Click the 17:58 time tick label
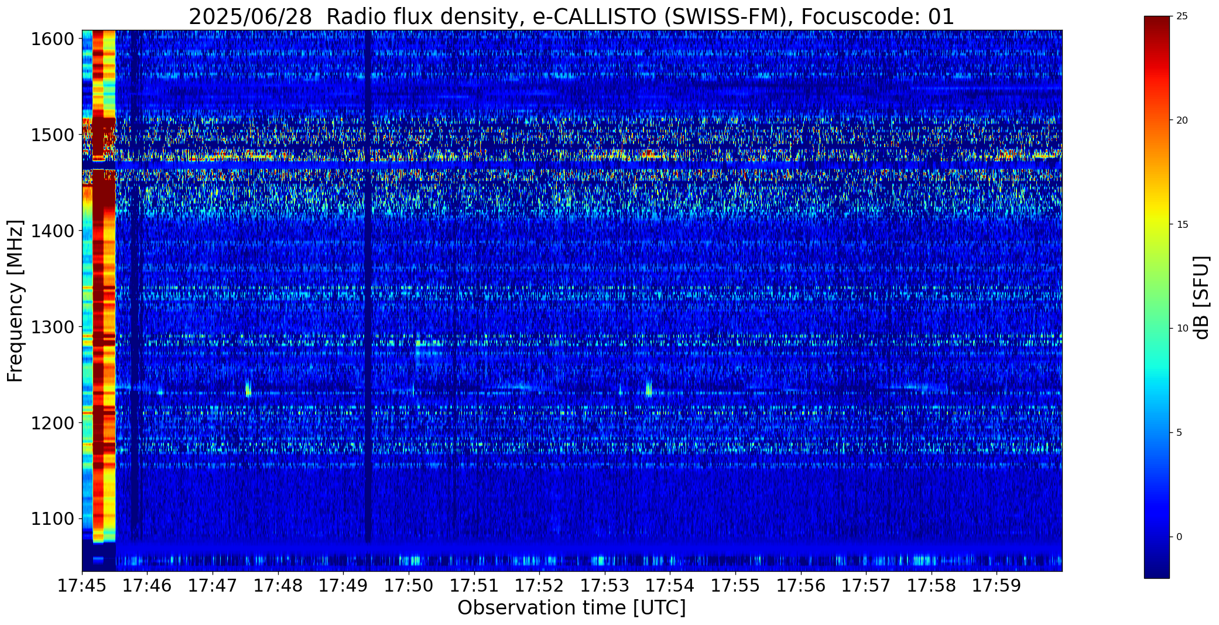Image resolution: width=1219 pixels, height=625 pixels. [932, 586]
